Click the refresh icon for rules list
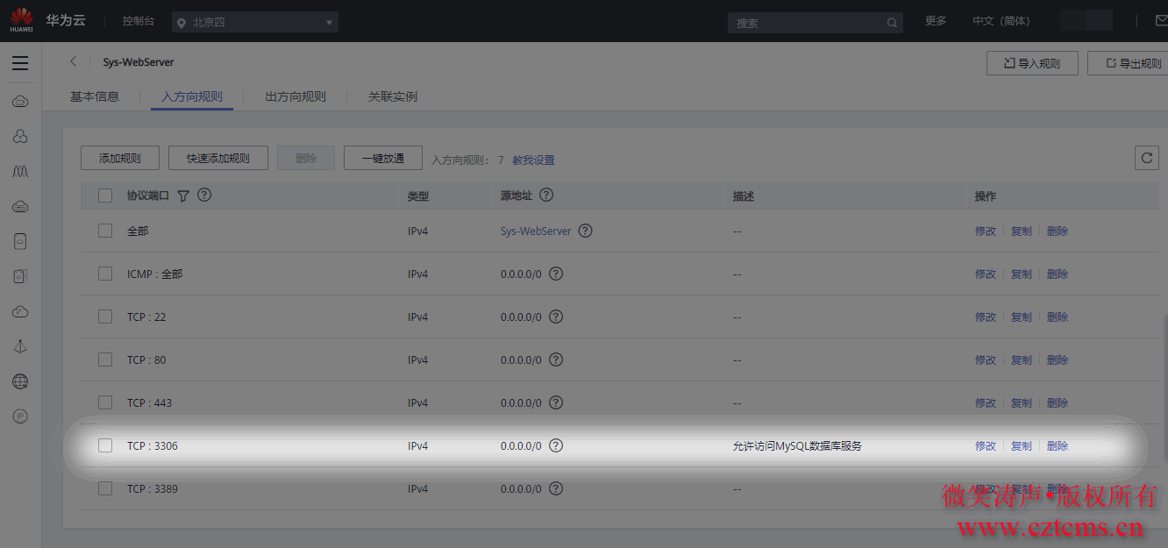 (x=1146, y=158)
